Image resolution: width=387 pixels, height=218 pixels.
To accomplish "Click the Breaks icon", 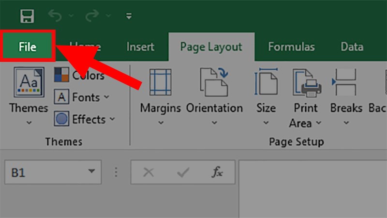I will [346, 83].
